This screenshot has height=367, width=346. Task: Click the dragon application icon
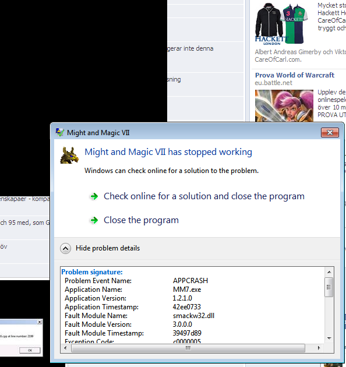click(69, 156)
